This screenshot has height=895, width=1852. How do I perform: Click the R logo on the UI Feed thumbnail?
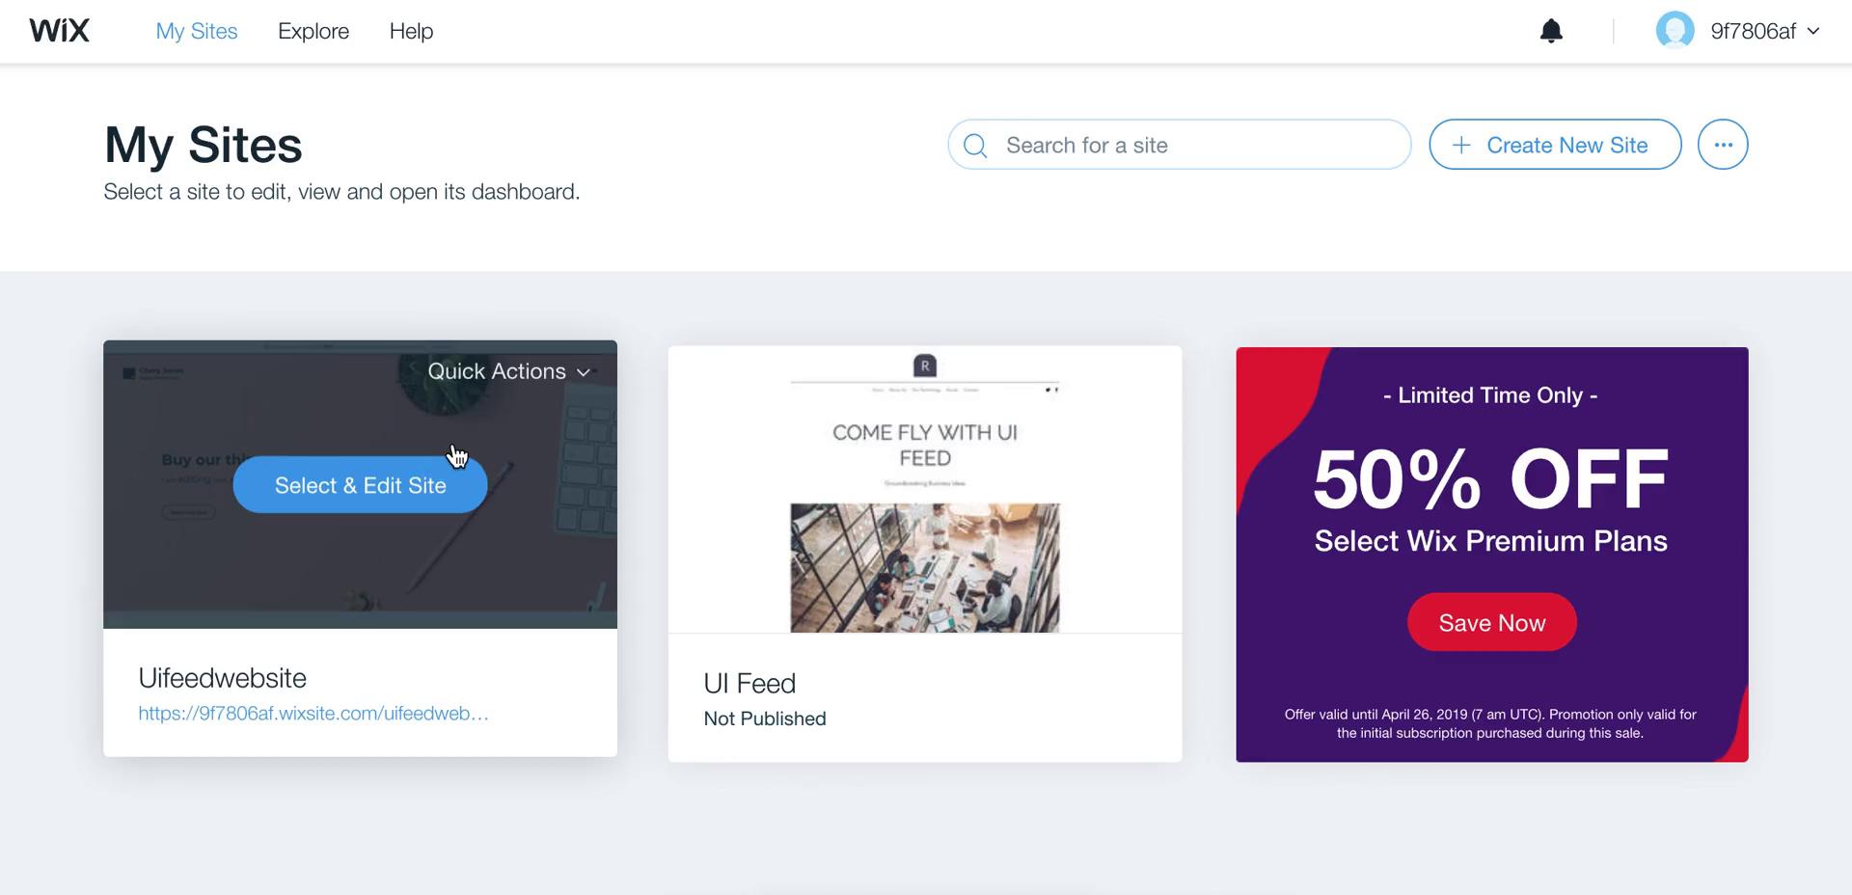pos(925,366)
